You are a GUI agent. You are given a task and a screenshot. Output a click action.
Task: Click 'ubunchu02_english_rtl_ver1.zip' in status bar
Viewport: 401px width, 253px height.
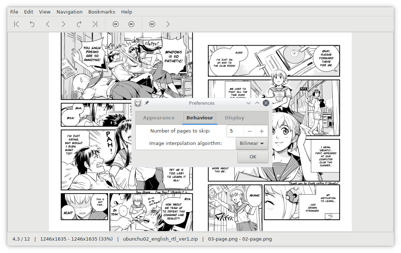pos(160,239)
